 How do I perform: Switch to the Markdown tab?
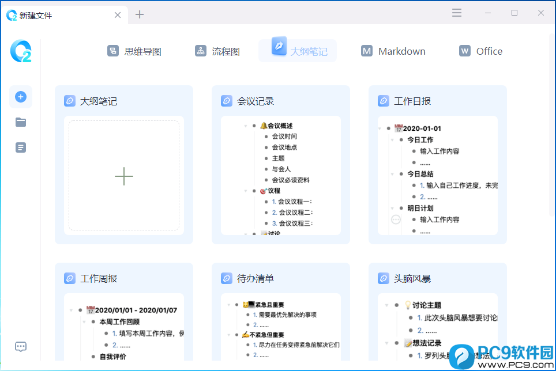[393, 51]
